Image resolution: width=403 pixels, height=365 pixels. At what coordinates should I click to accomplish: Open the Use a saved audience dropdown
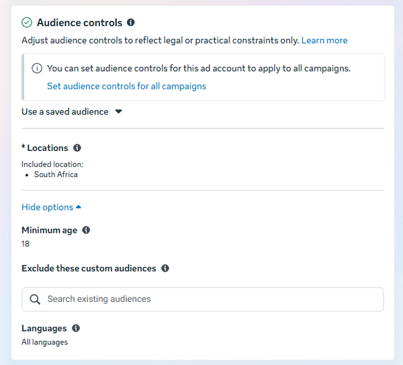(x=72, y=111)
